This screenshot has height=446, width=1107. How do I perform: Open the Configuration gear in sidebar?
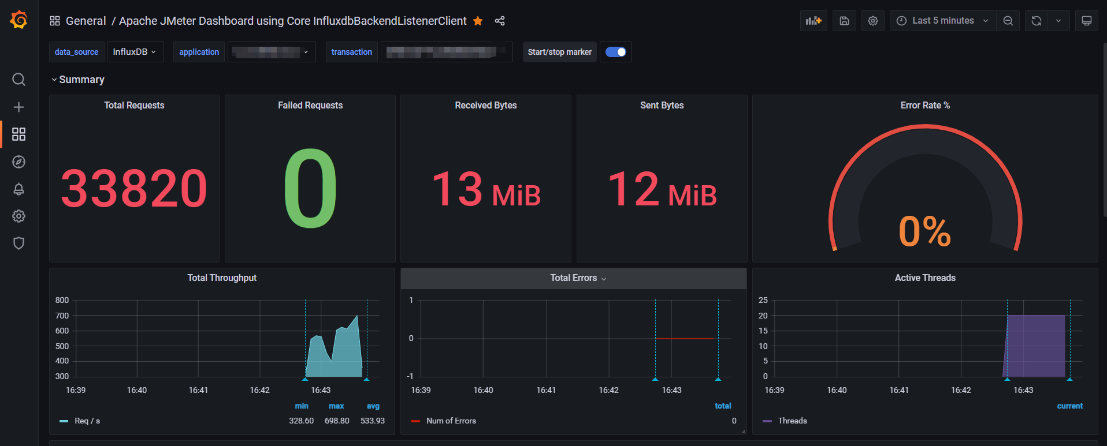click(18, 216)
